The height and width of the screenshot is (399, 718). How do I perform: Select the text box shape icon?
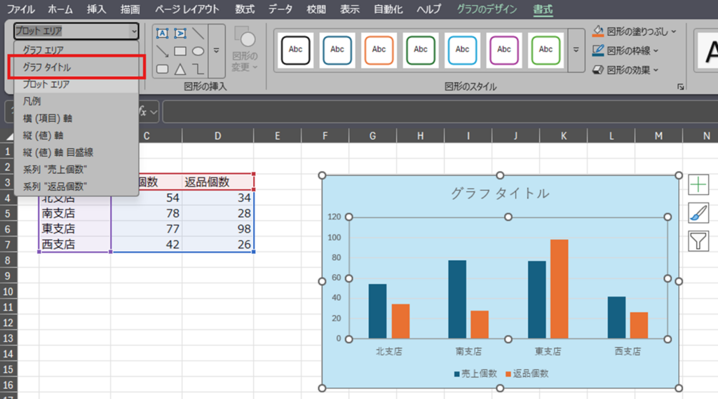click(x=162, y=33)
